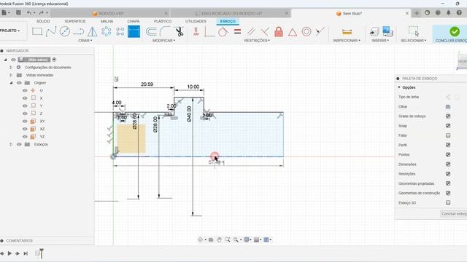Choose the Tangent constraint icon
Viewport: 467px width, 262px height.
pos(223,31)
